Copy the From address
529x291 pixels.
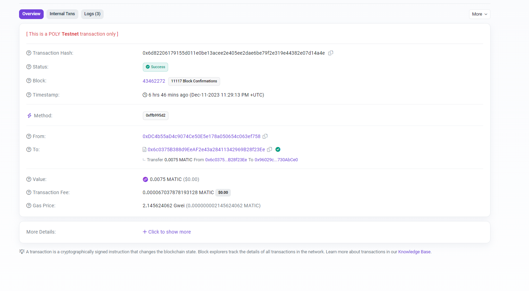265,136
